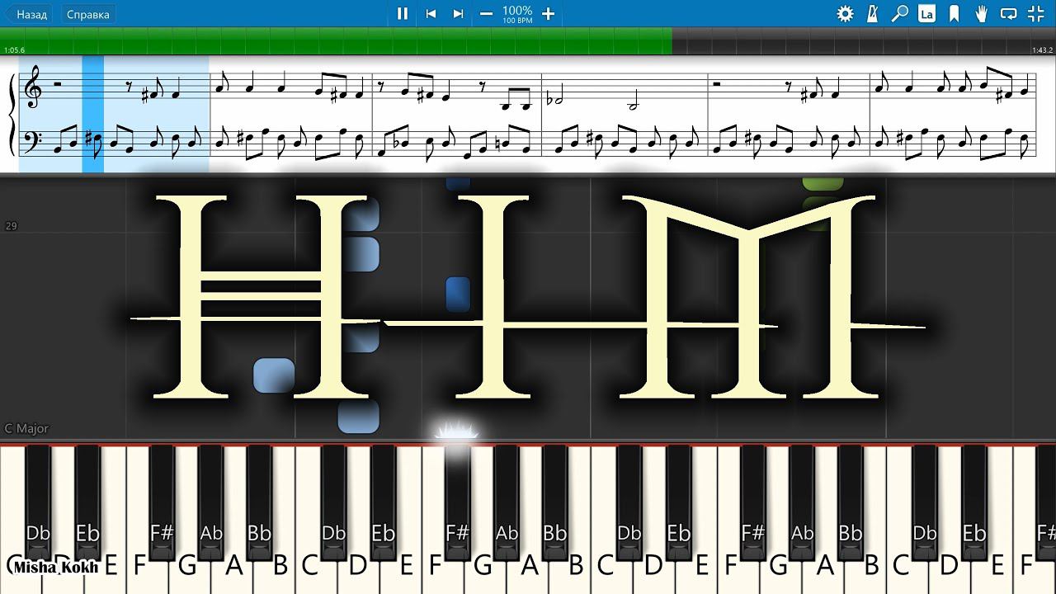Open the magnifier zoom options
The image size is (1056, 594).
point(899,14)
